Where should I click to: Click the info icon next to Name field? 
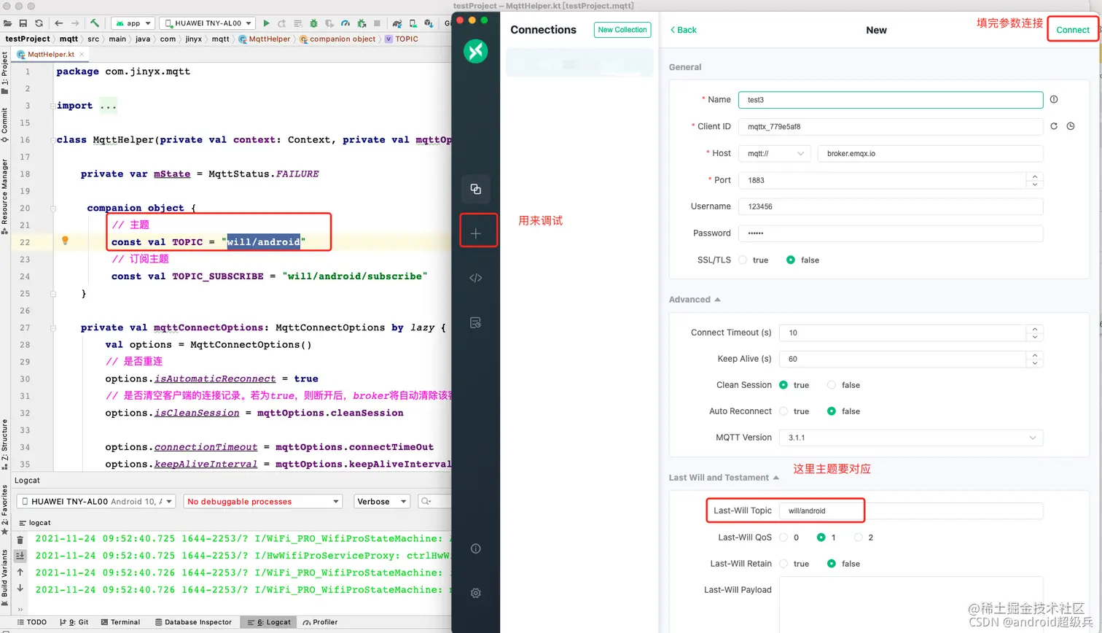[x=1053, y=99]
